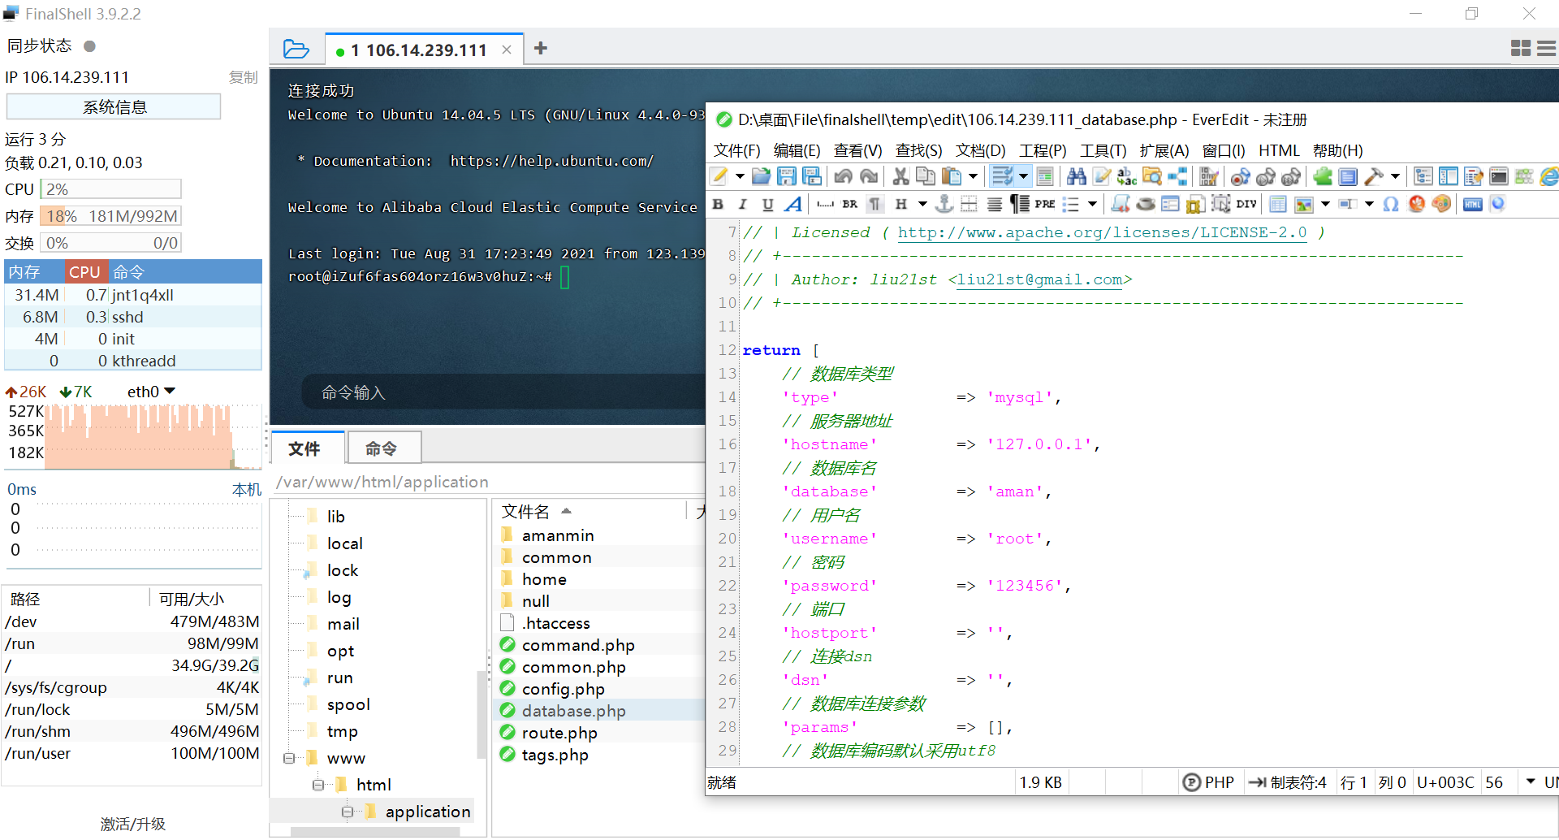Click the Redo arrow icon
Screen dimensions: 1559x840
tap(869, 176)
